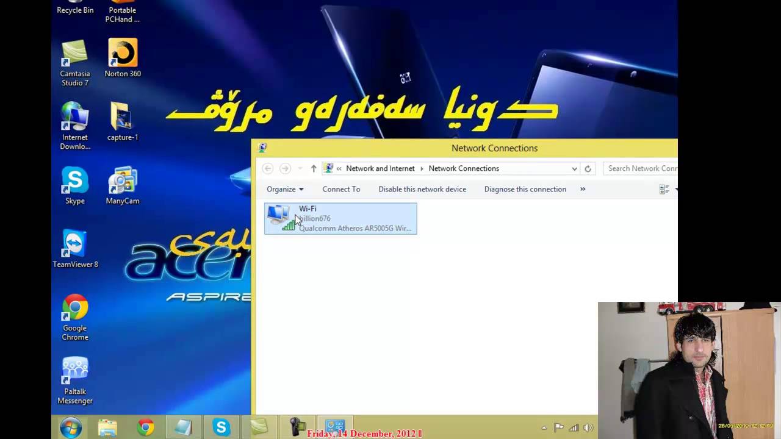Image resolution: width=781 pixels, height=439 pixels.
Task: Switch to Skype on the taskbar
Action: (x=221, y=427)
